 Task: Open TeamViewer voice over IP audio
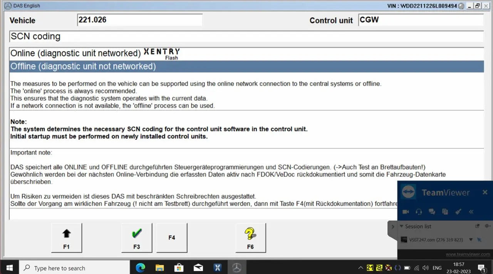click(x=419, y=212)
